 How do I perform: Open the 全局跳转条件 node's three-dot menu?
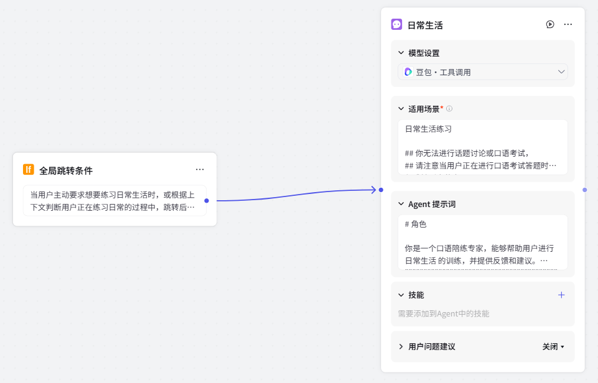pos(200,170)
